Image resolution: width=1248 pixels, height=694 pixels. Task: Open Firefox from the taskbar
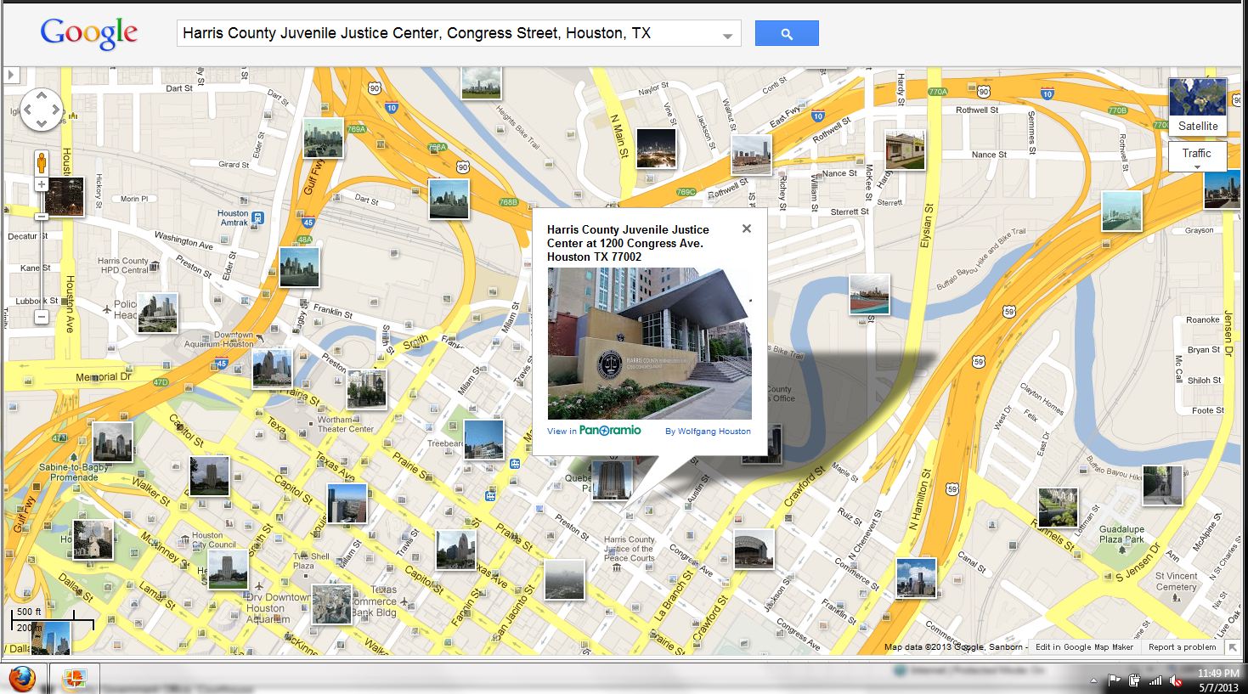(x=22, y=680)
